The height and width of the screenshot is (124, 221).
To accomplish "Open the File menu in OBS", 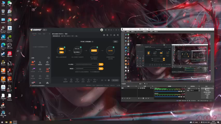I will [123, 32].
